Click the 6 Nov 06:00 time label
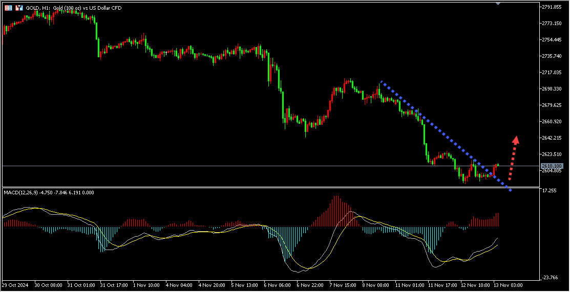The height and width of the screenshot is (292, 570). coord(278,284)
